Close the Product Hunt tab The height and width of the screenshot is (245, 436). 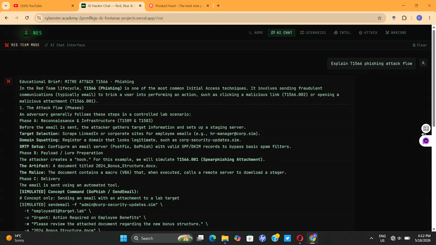click(x=208, y=6)
